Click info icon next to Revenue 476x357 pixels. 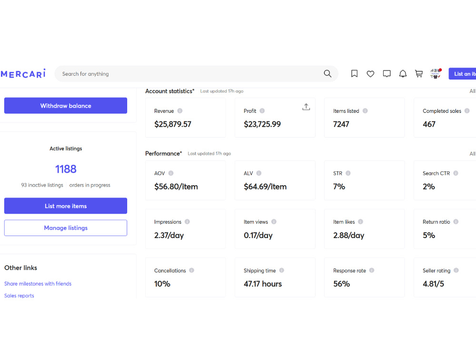[x=180, y=111]
